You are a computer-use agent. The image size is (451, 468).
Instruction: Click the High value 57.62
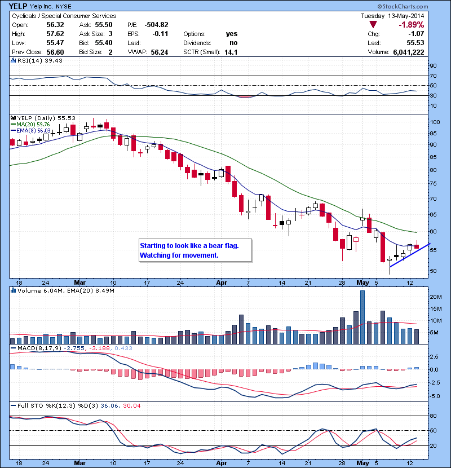[55, 34]
